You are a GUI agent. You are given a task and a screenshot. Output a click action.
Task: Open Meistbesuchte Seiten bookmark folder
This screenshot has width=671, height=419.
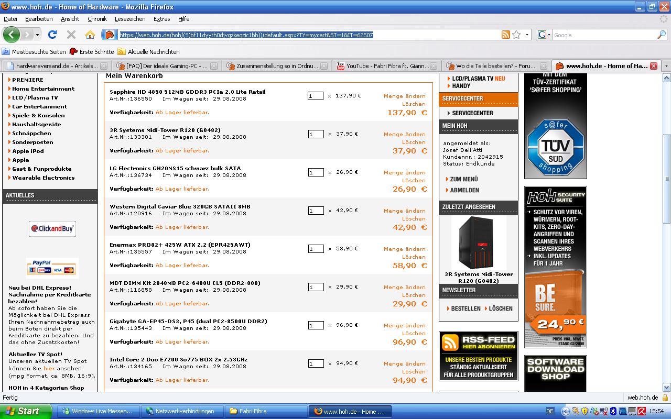coord(34,52)
